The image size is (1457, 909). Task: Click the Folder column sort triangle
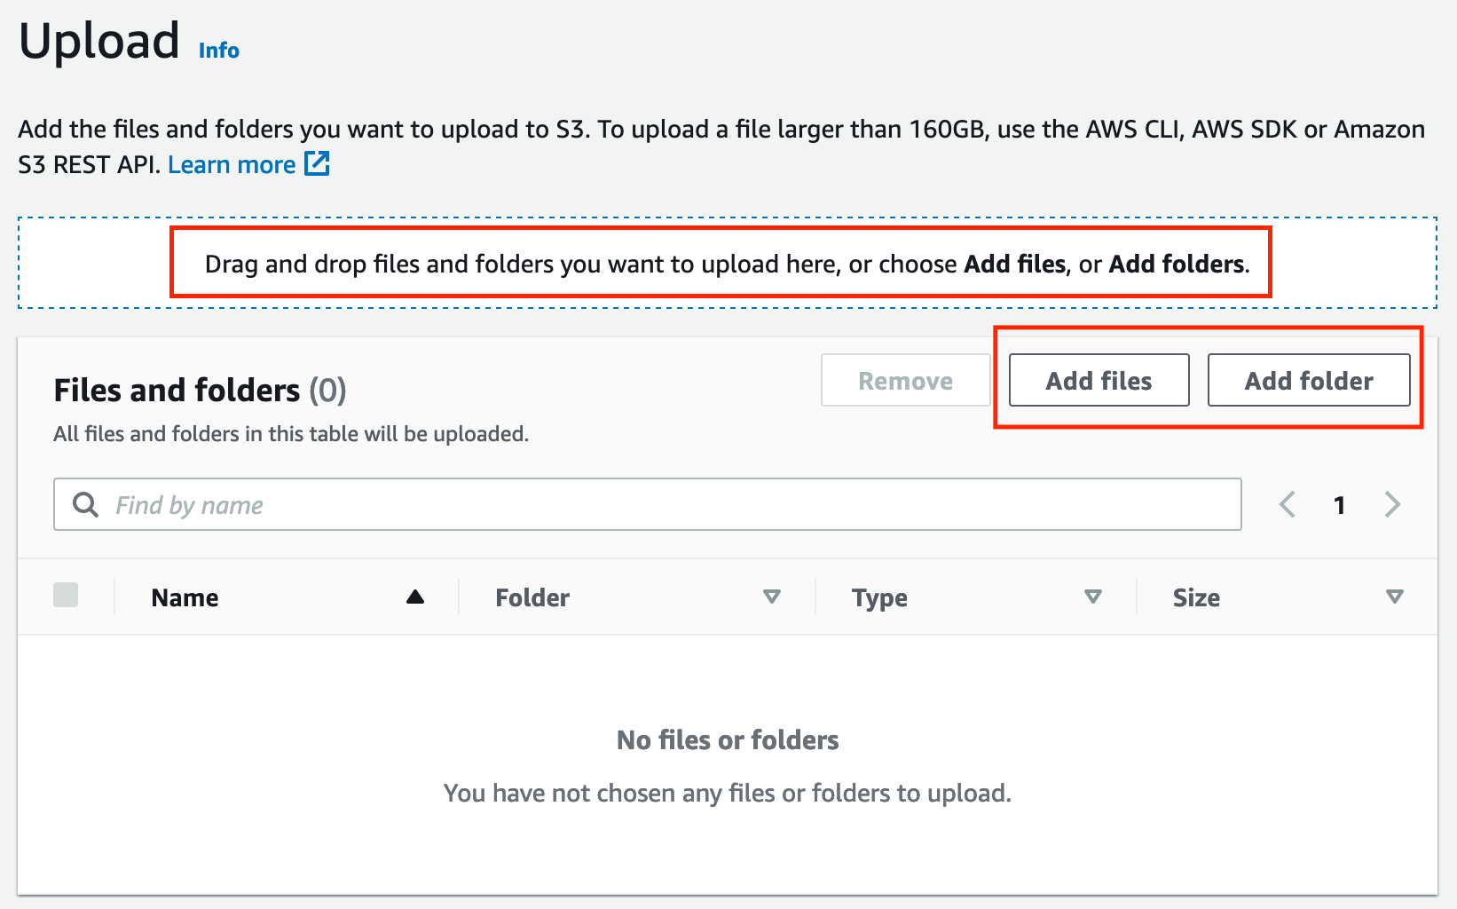[772, 597]
